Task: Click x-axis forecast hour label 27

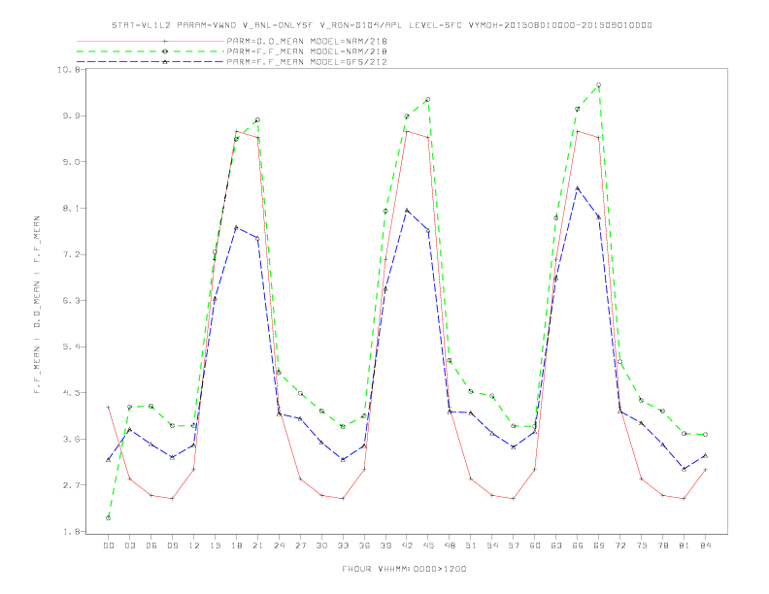Action: pyautogui.click(x=300, y=545)
